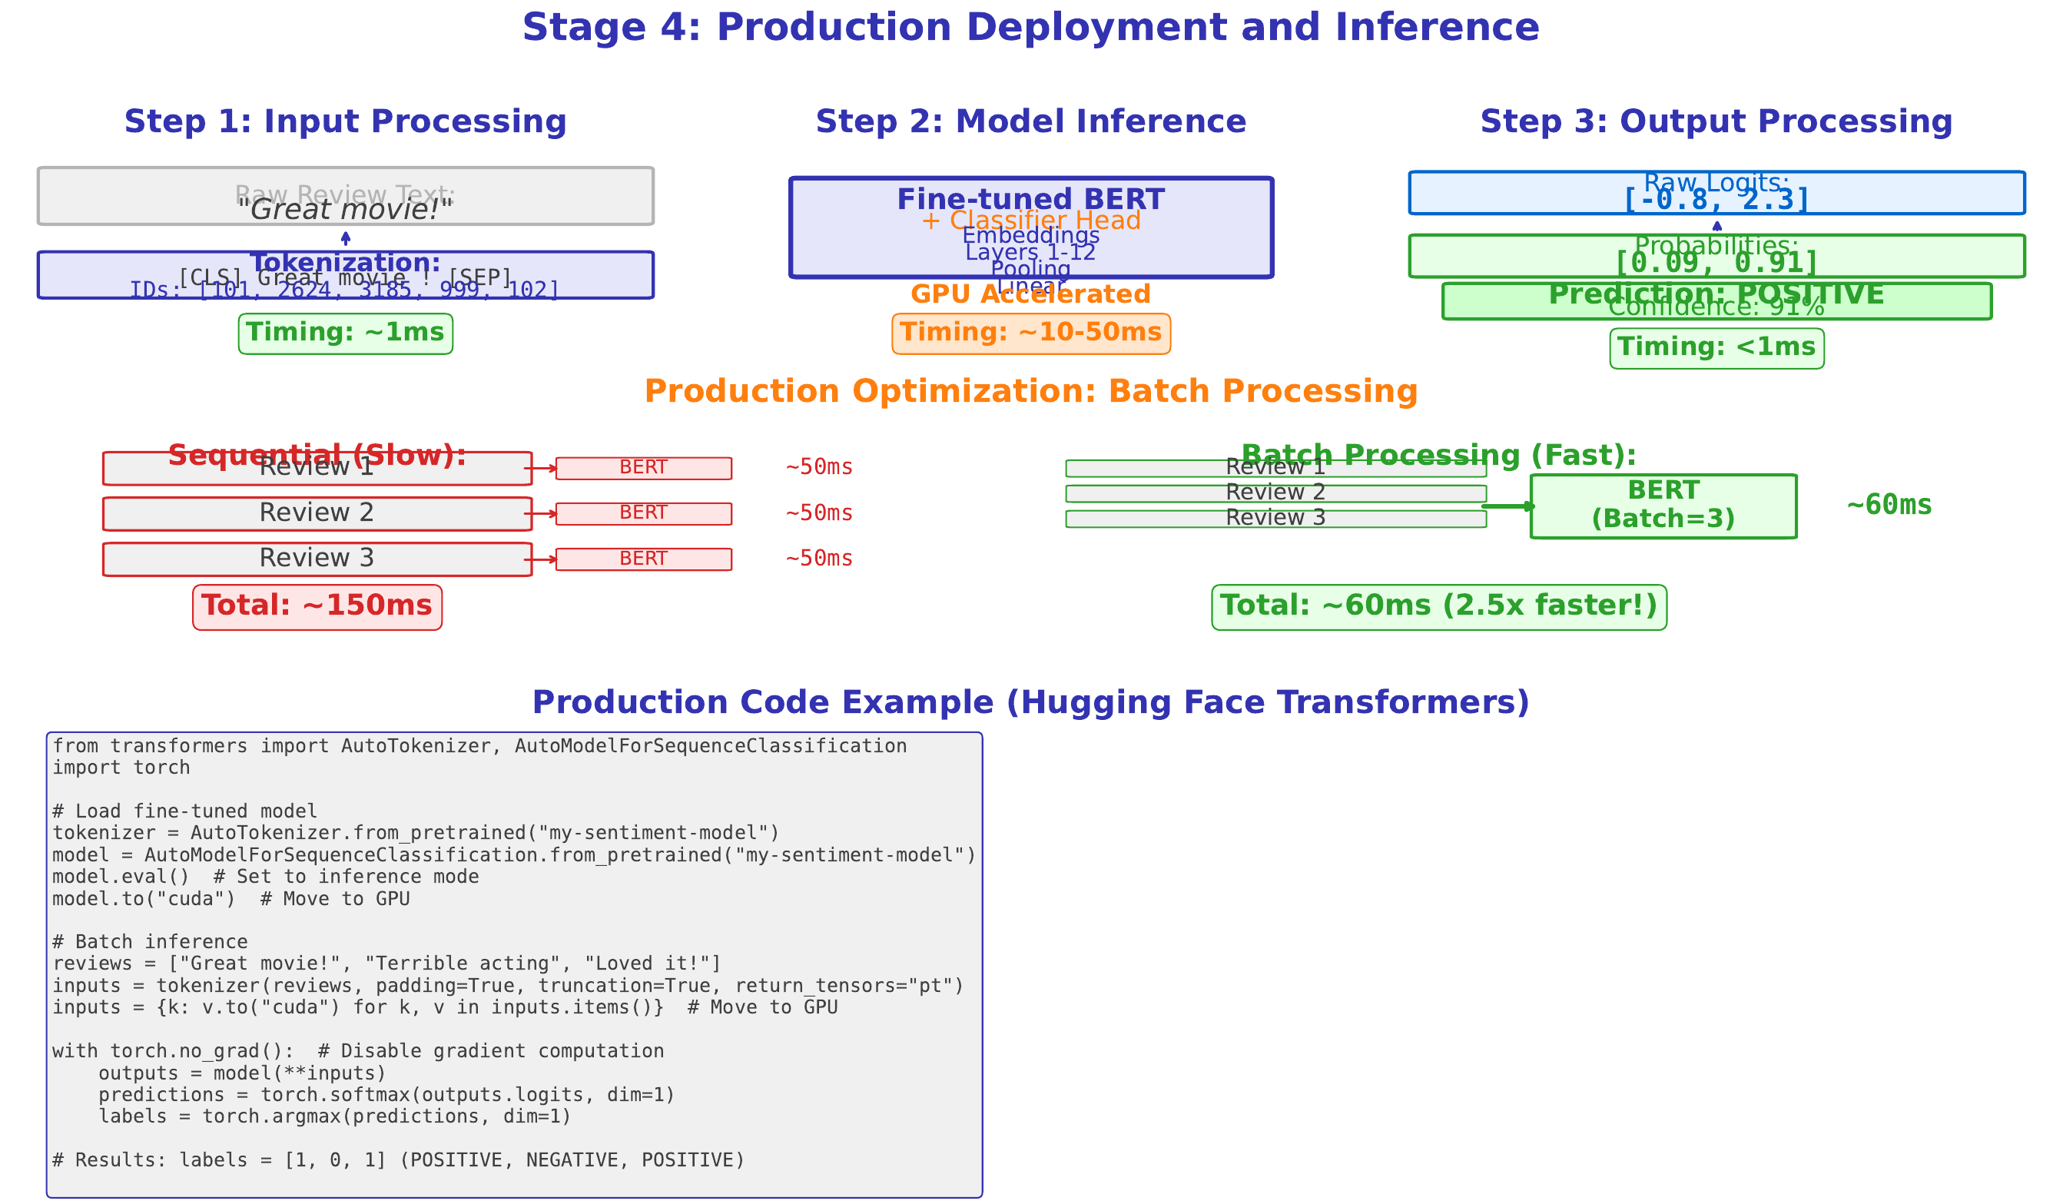The width and height of the screenshot is (2063, 1204).
Task: Click the Total: ~150ms summary badge
Action: pos(317,605)
